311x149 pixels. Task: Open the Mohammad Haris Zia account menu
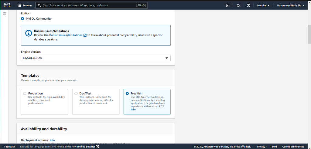[290, 5]
